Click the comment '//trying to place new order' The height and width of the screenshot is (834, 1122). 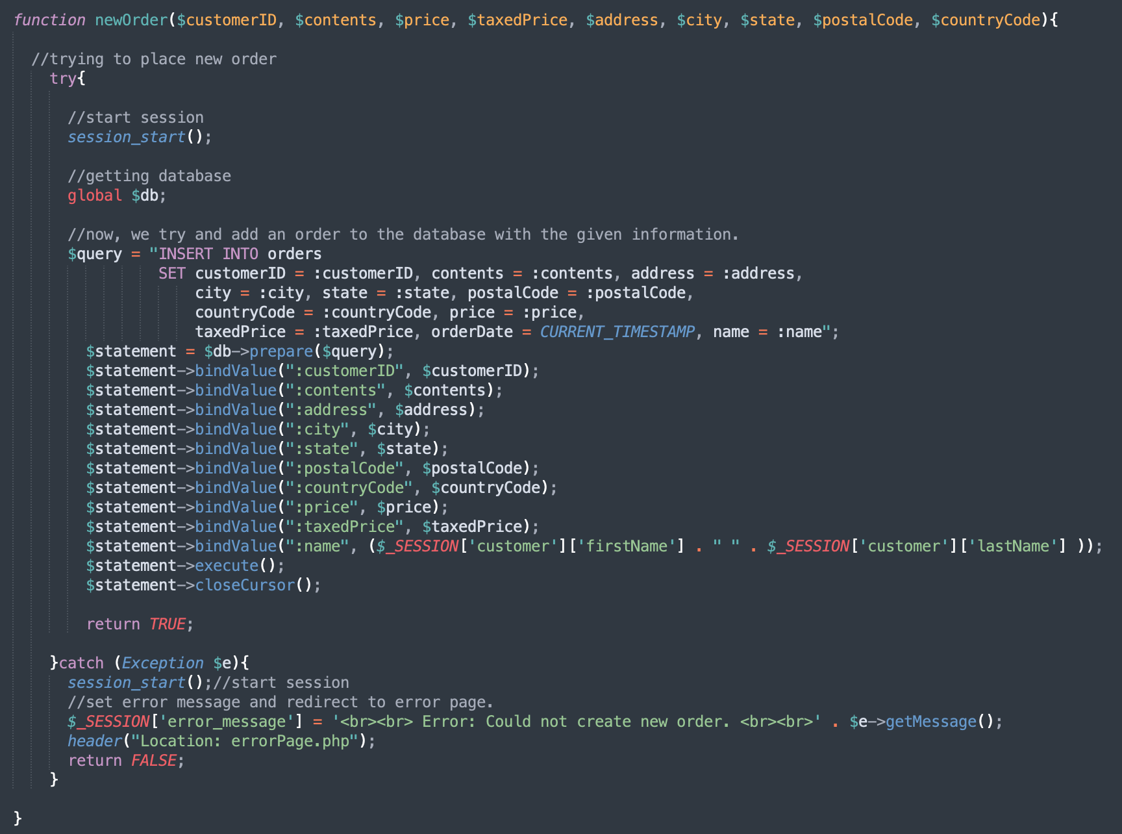(x=154, y=59)
